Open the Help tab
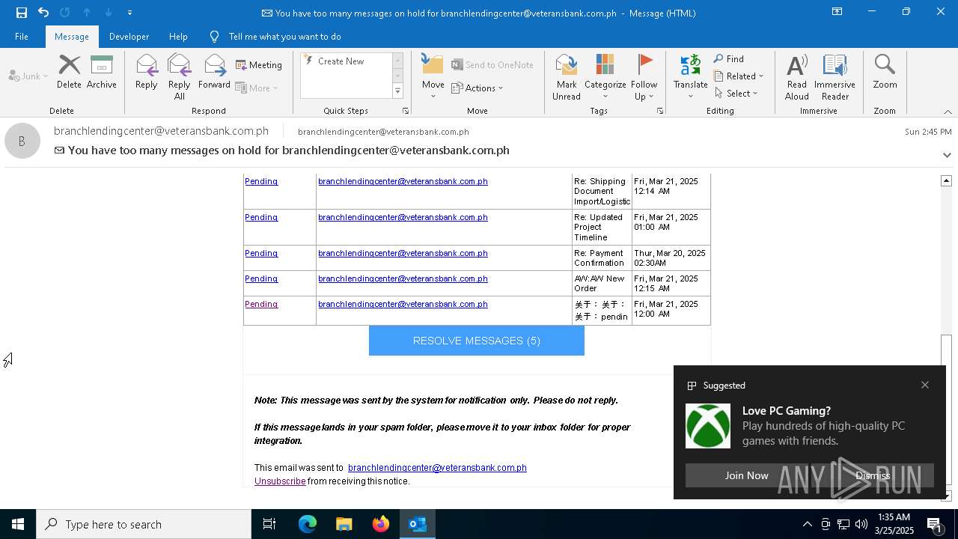This screenshot has height=539, width=958. (178, 37)
